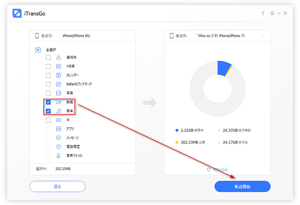The height and width of the screenshot is (205, 300).
Task: Click the iTransGo app logo
Action: tap(17, 13)
